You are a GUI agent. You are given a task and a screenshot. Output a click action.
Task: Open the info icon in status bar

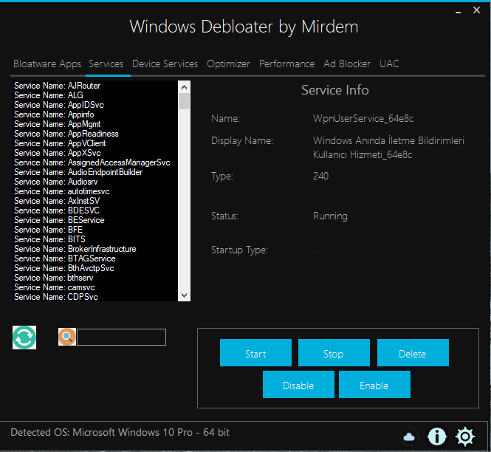point(437,436)
